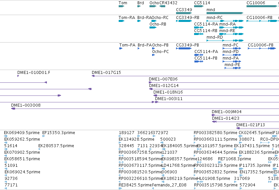Click the CG5114-RA transcript label
Viewport: 279px width, 190px height.
pyautogui.click(x=206, y=24)
